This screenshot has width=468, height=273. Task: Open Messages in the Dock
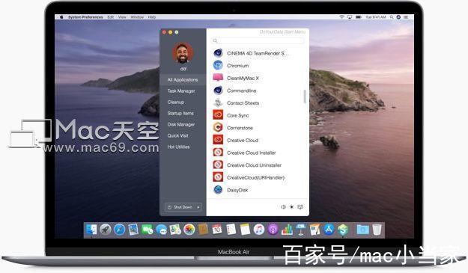161,230
